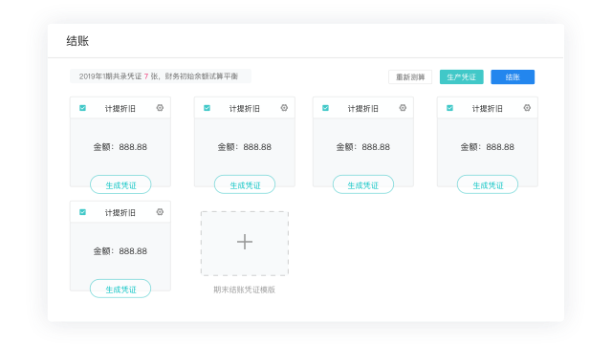612x344 pixels.
Task: Click 生成凭证 on third top-row card
Action: tap(363, 184)
